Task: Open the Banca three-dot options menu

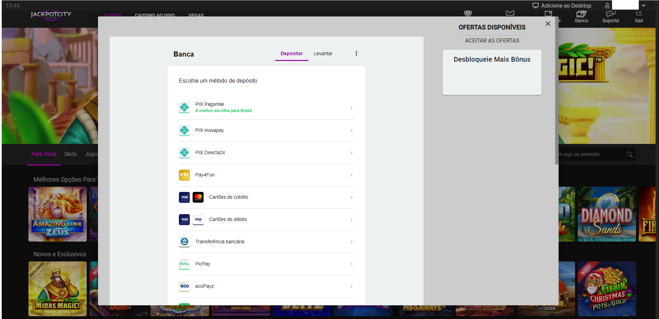Action: pos(356,53)
